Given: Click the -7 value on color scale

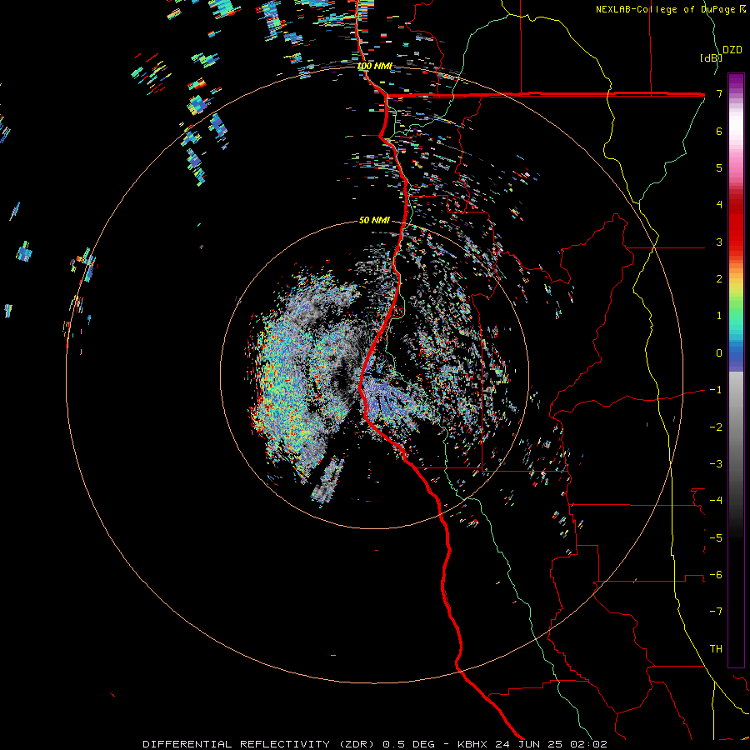Looking at the screenshot, I should pyautogui.click(x=716, y=612).
